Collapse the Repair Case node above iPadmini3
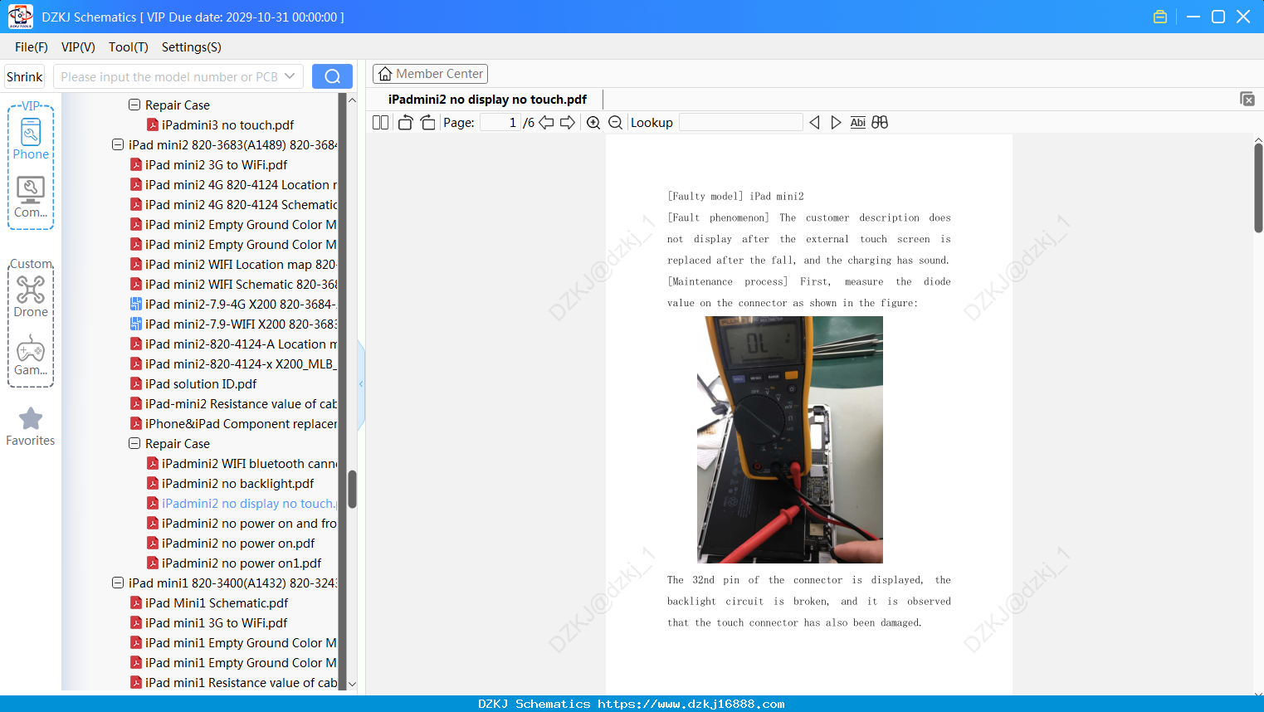This screenshot has width=1264, height=712. [x=134, y=105]
